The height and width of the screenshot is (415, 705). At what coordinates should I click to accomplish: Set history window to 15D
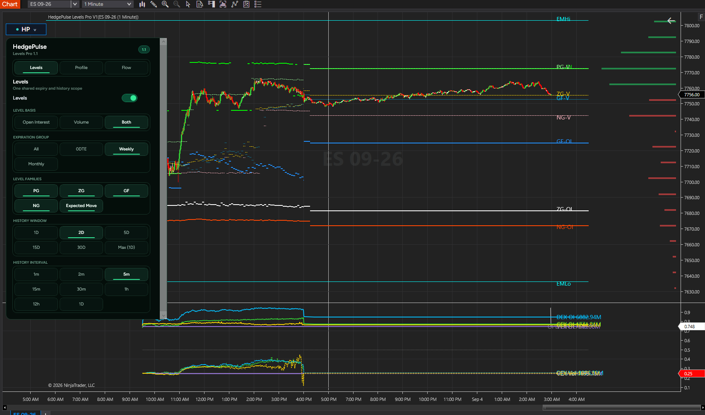(36, 248)
